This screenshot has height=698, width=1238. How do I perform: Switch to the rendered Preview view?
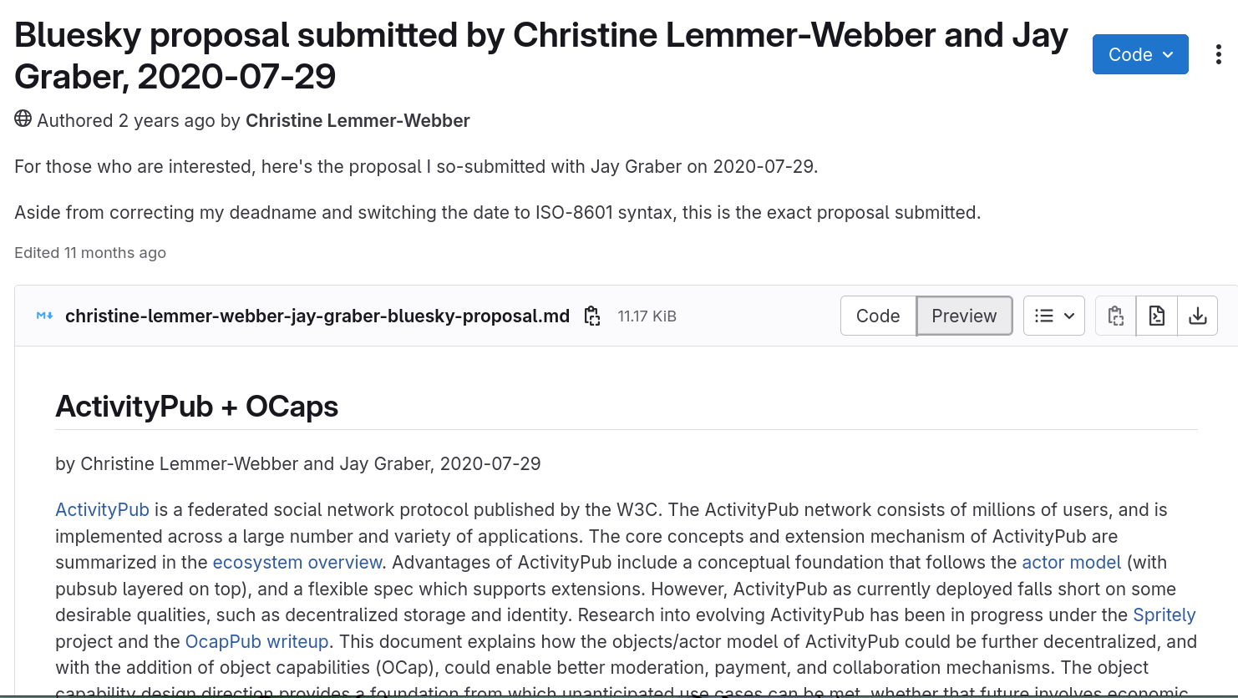point(964,316)
